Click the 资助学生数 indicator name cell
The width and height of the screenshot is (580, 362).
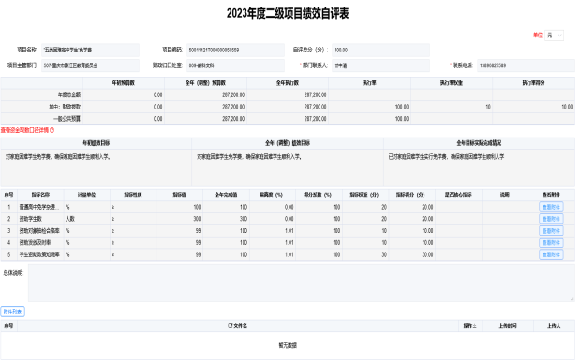tap(40, 219)
